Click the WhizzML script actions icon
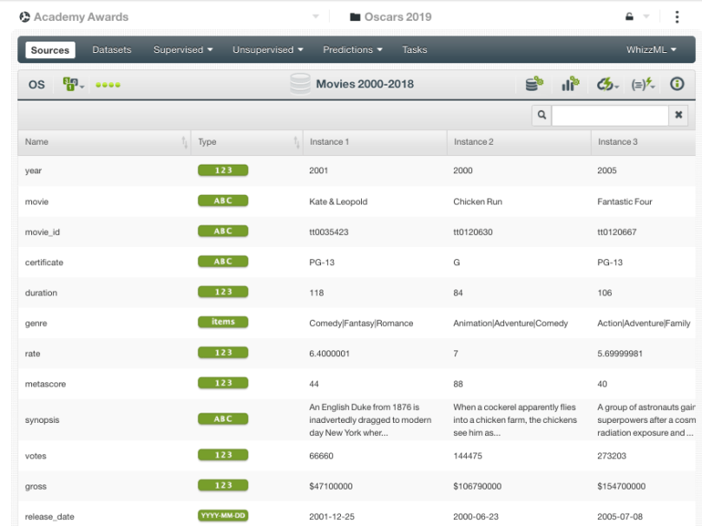 (642, 84)
